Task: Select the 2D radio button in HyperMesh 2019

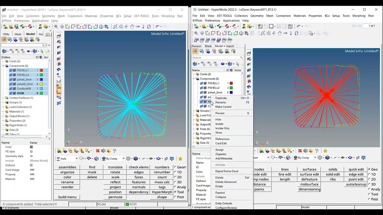Action: [x=175, y=177]
